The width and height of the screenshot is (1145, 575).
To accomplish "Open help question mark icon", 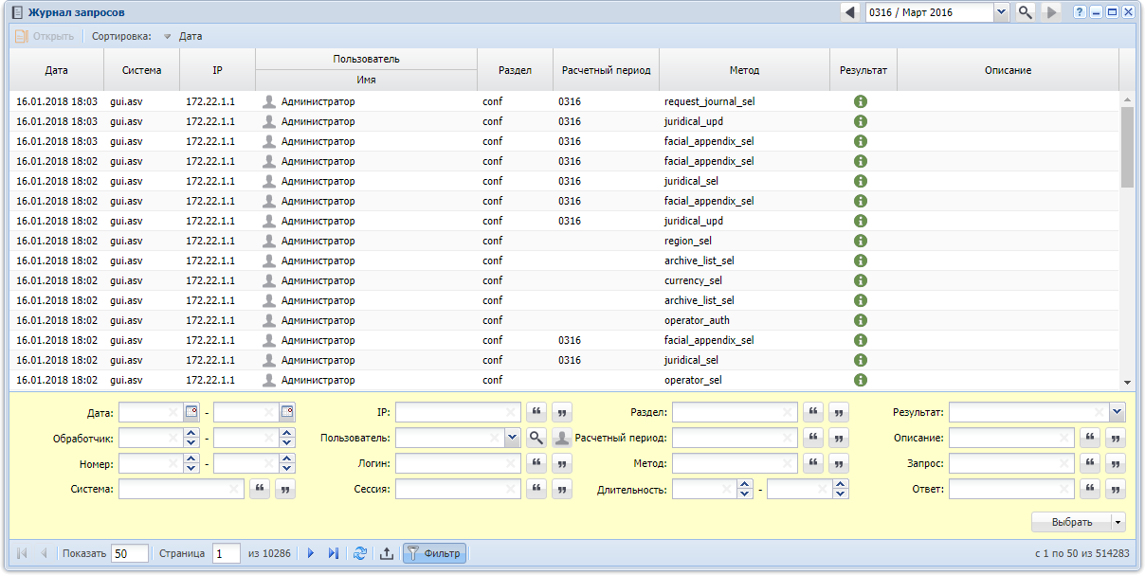I will (x=1080, y=12).
